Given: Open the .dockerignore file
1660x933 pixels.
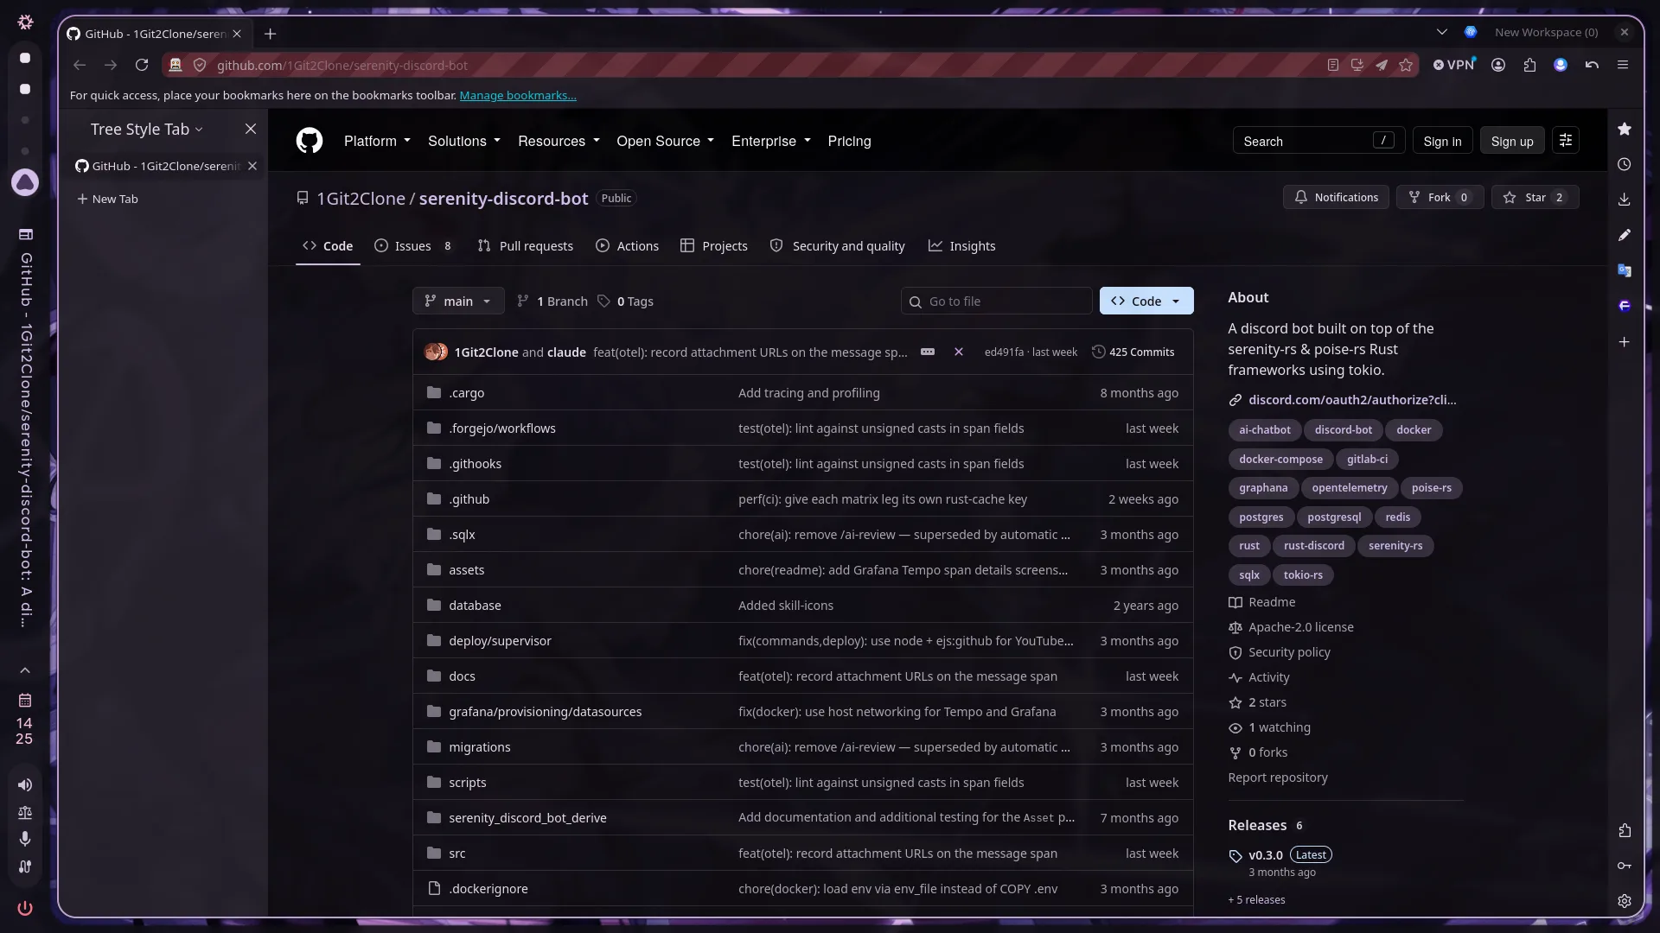Looking at the screenshot, I should [488, 889].
